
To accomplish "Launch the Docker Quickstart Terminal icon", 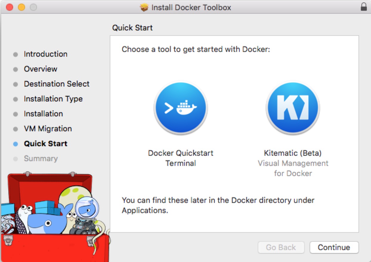I will pos(181,108).
